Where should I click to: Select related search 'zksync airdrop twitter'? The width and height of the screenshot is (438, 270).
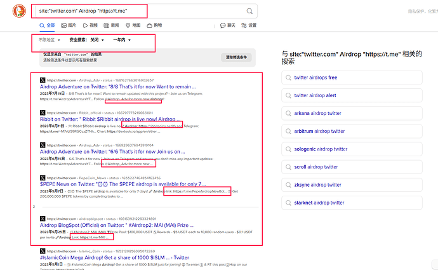point(352,185)
